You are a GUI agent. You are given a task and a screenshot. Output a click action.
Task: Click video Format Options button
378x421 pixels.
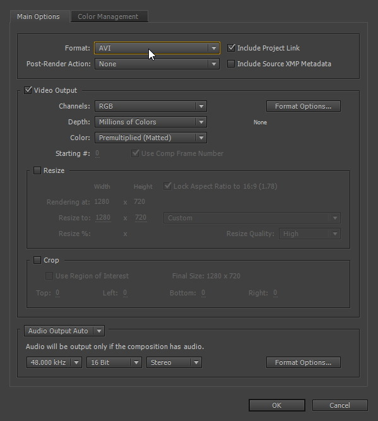click(x=304, y=106)
